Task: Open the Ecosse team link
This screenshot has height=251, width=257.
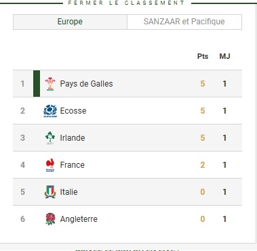Action: (x=73, y=111)
